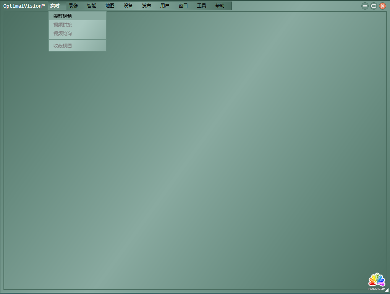Open the 实时 menu

[55, 6]
